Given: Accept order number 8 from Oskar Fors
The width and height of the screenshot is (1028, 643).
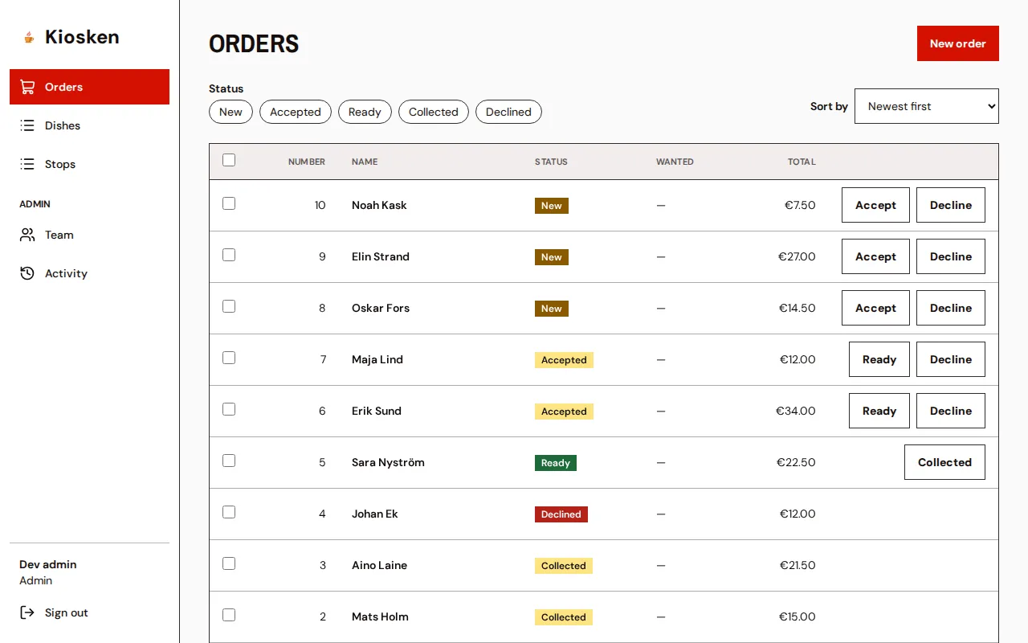Looking at the screenshot, I should 875,308.
